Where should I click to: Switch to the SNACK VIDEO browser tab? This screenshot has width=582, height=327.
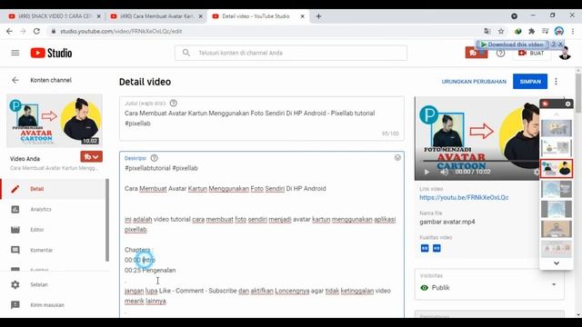pyautogui.click(x=55, y=16)
